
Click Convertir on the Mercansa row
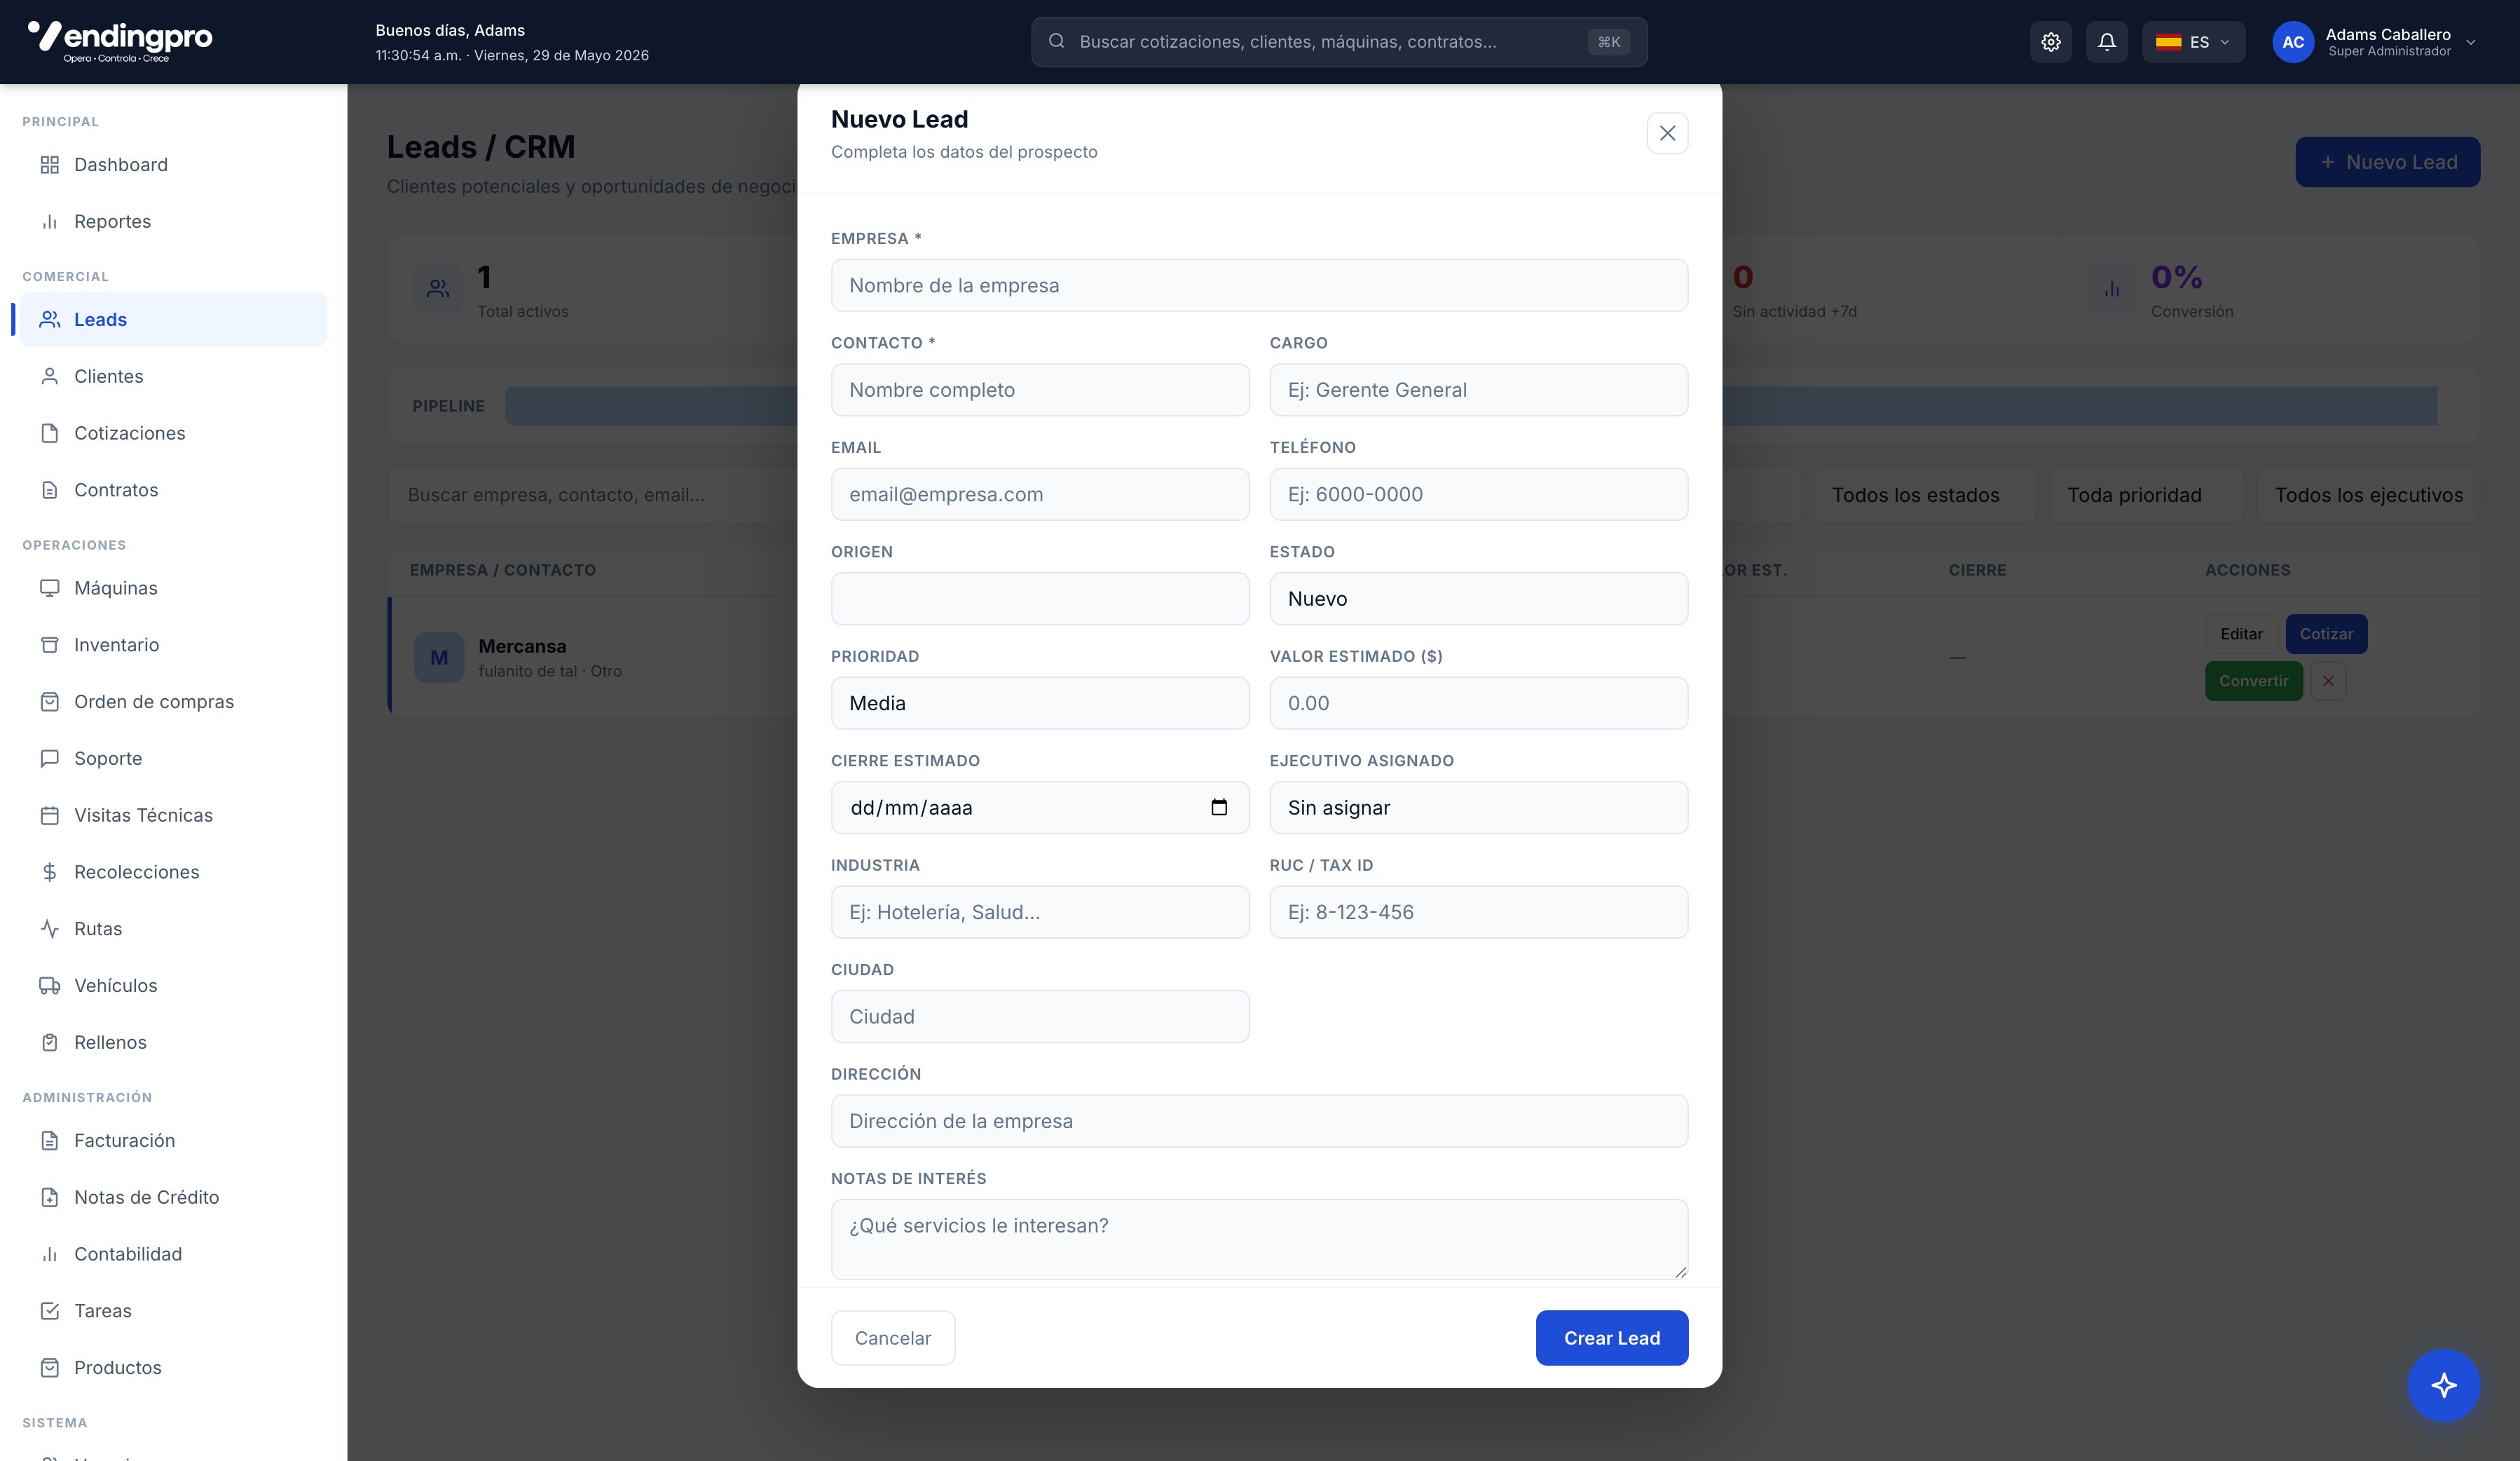pyautogui.click(x=2253, y=681)
